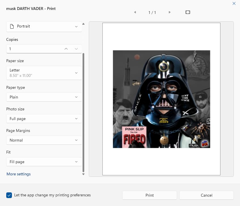
Task: Click the Paper type label
Action: 15,88
